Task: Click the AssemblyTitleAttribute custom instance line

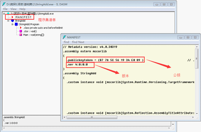Action: tap(130, 113)
